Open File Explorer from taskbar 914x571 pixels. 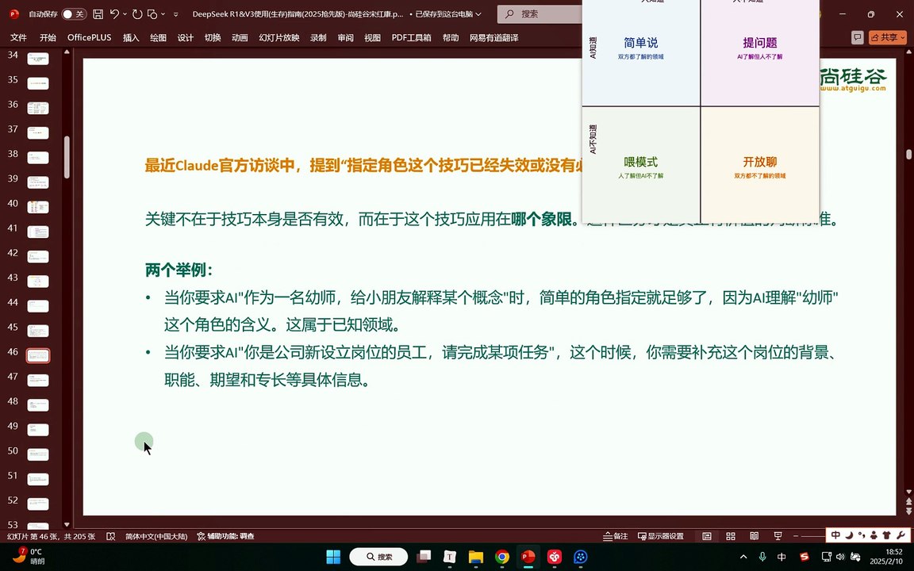tap(476, 557)
